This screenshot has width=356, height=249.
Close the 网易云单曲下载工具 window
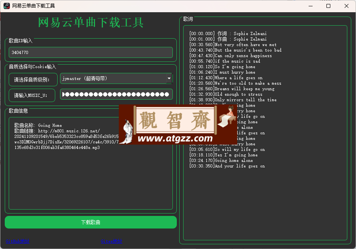pos(347,6)
